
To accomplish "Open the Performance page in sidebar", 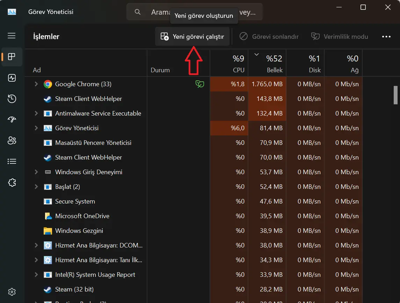I will (x=12, y=78).
